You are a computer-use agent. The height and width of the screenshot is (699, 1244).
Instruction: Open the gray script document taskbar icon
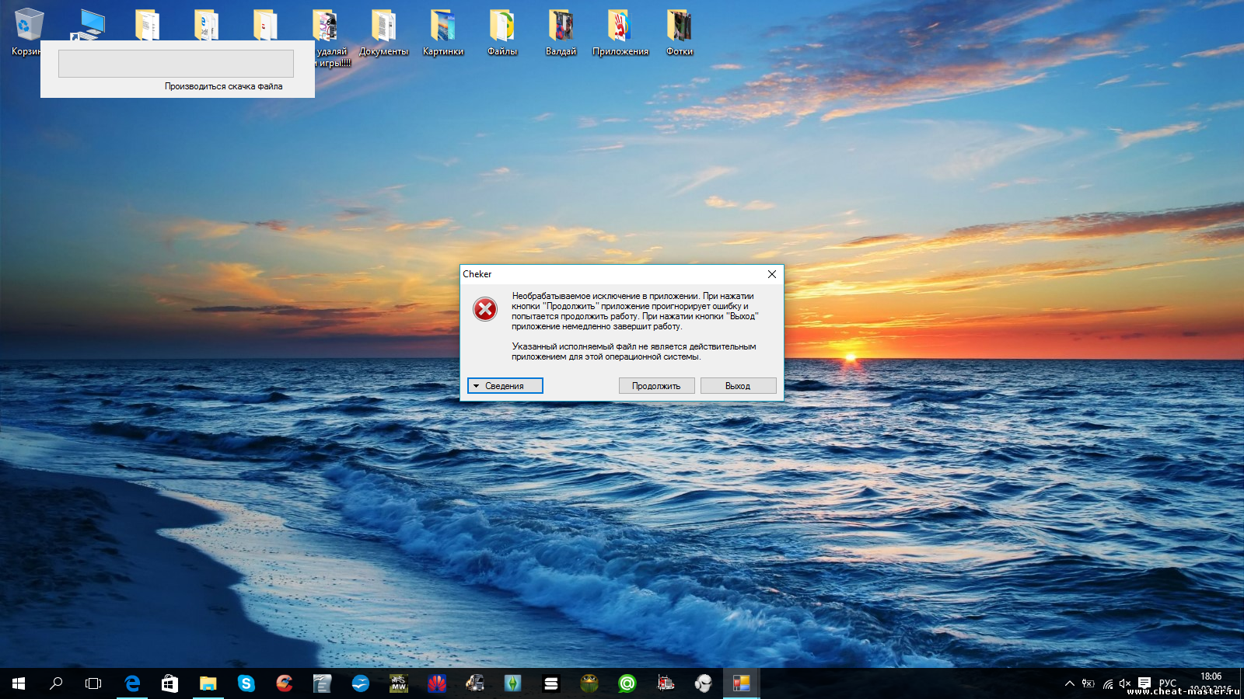(x=322, y=683)
